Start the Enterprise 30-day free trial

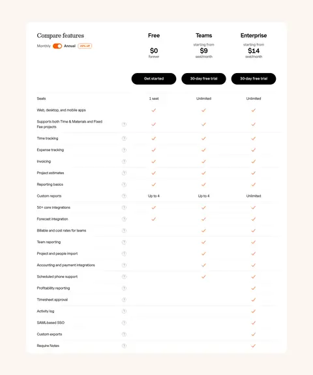coord(254,79)
